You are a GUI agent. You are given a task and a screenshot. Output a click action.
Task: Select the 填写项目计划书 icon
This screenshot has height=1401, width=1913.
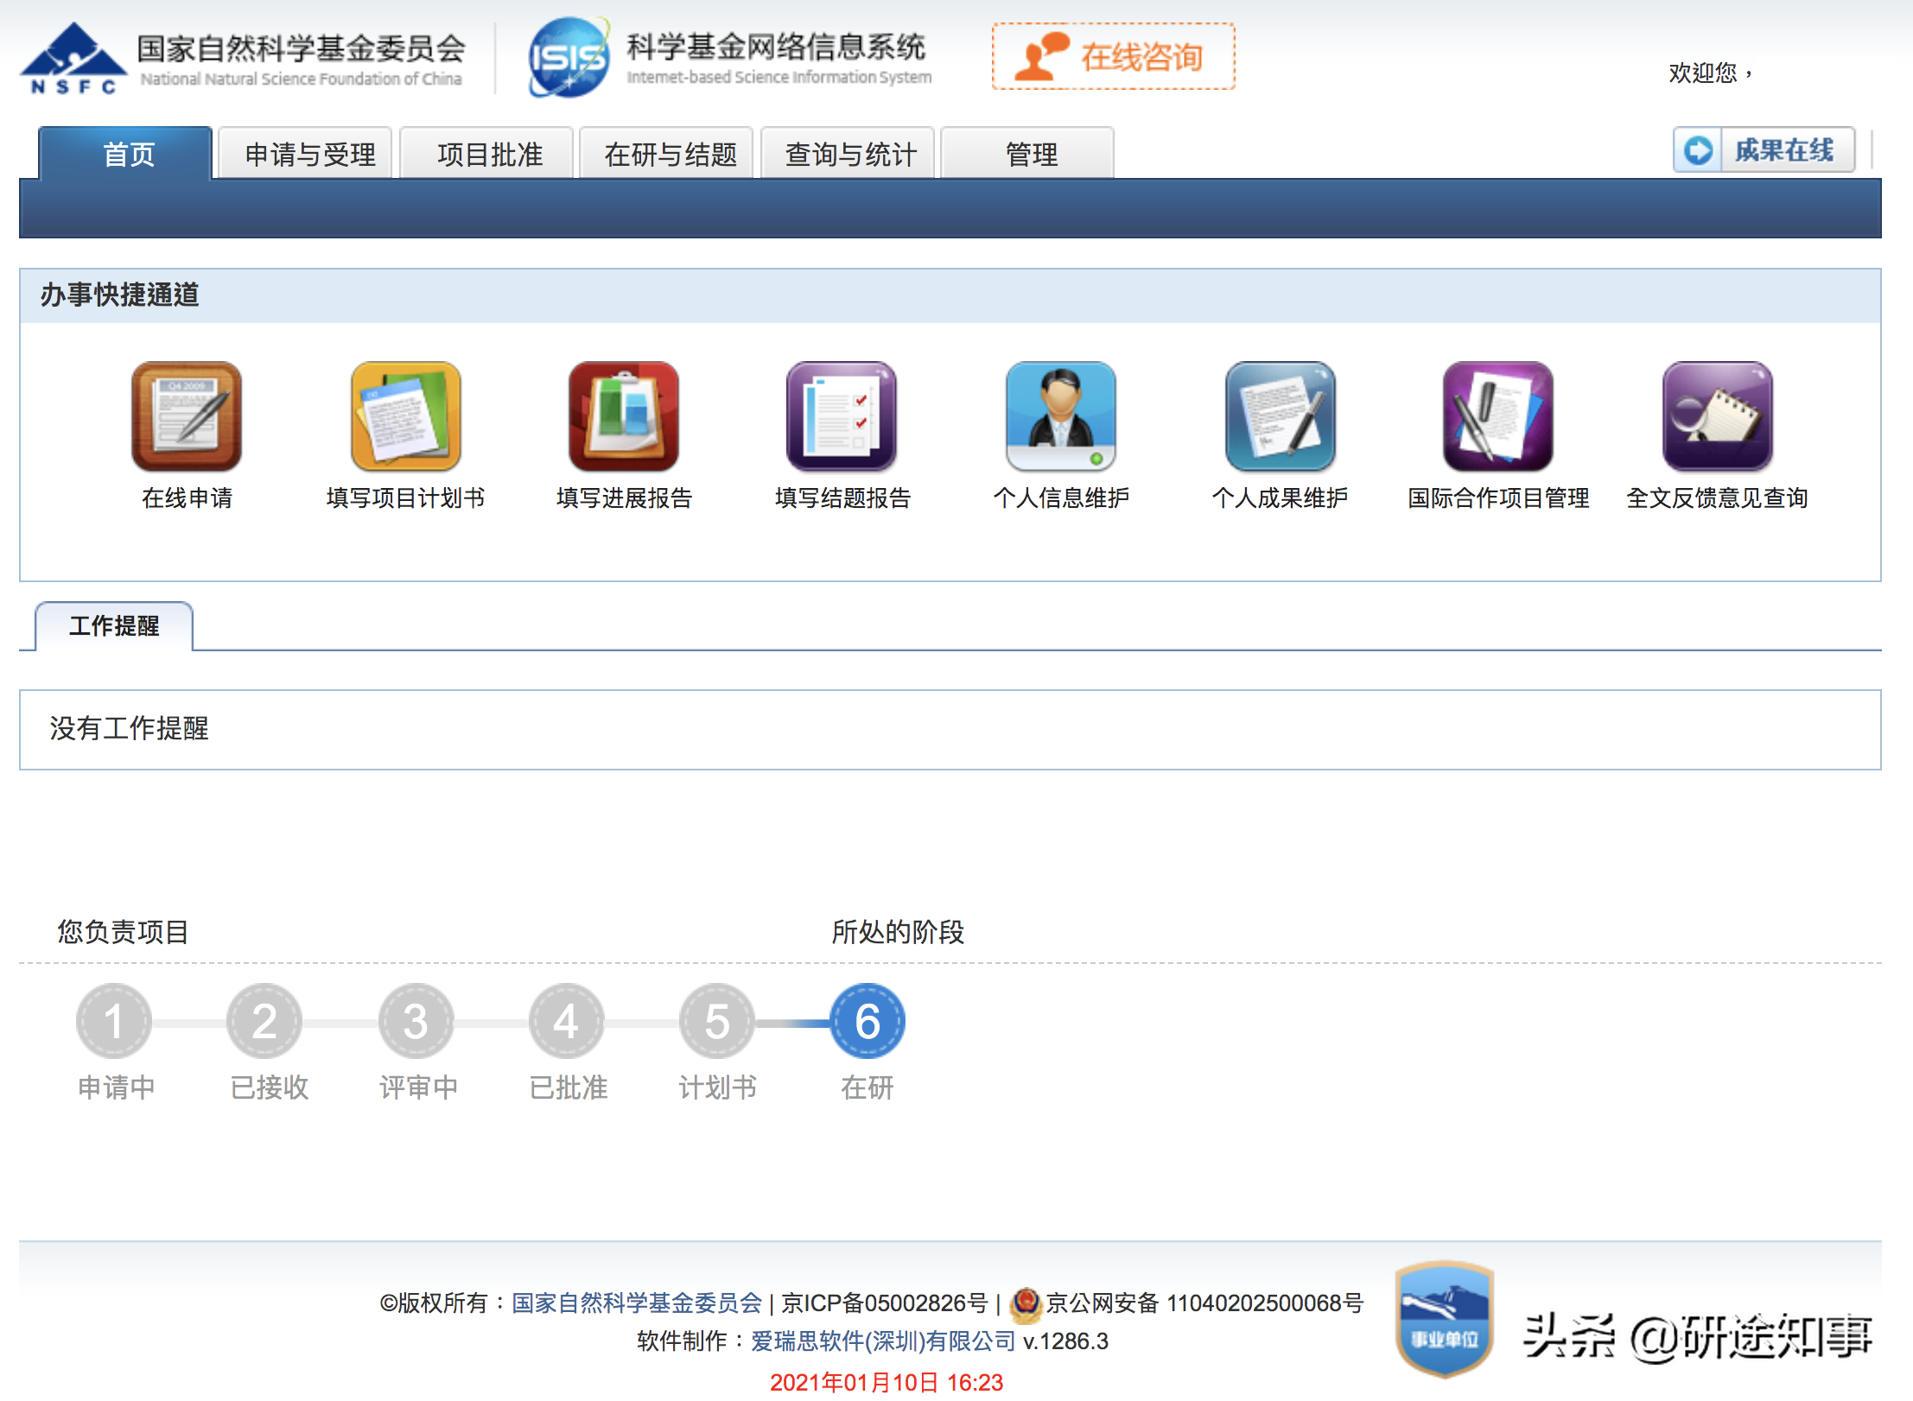[405, 418]
